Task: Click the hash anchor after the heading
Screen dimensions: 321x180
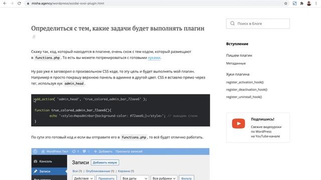Action: pyautogui.click(x=34, y=36)
